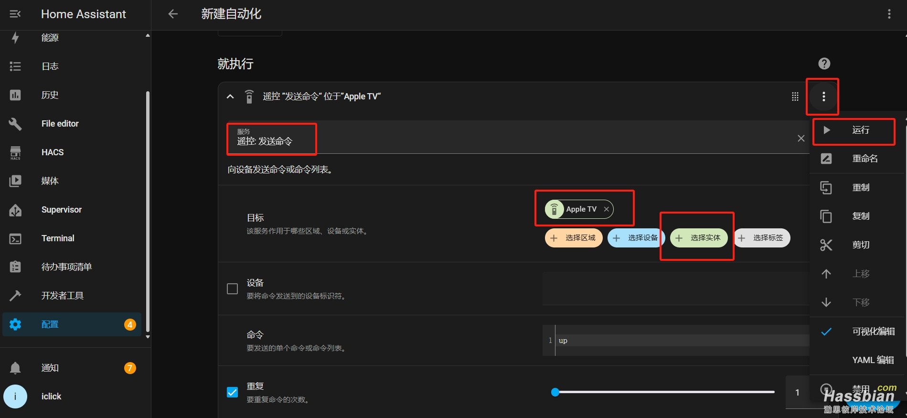907x418 pixels.
Task: Collapse the Apple TV action card
Action: coord(230,96)
